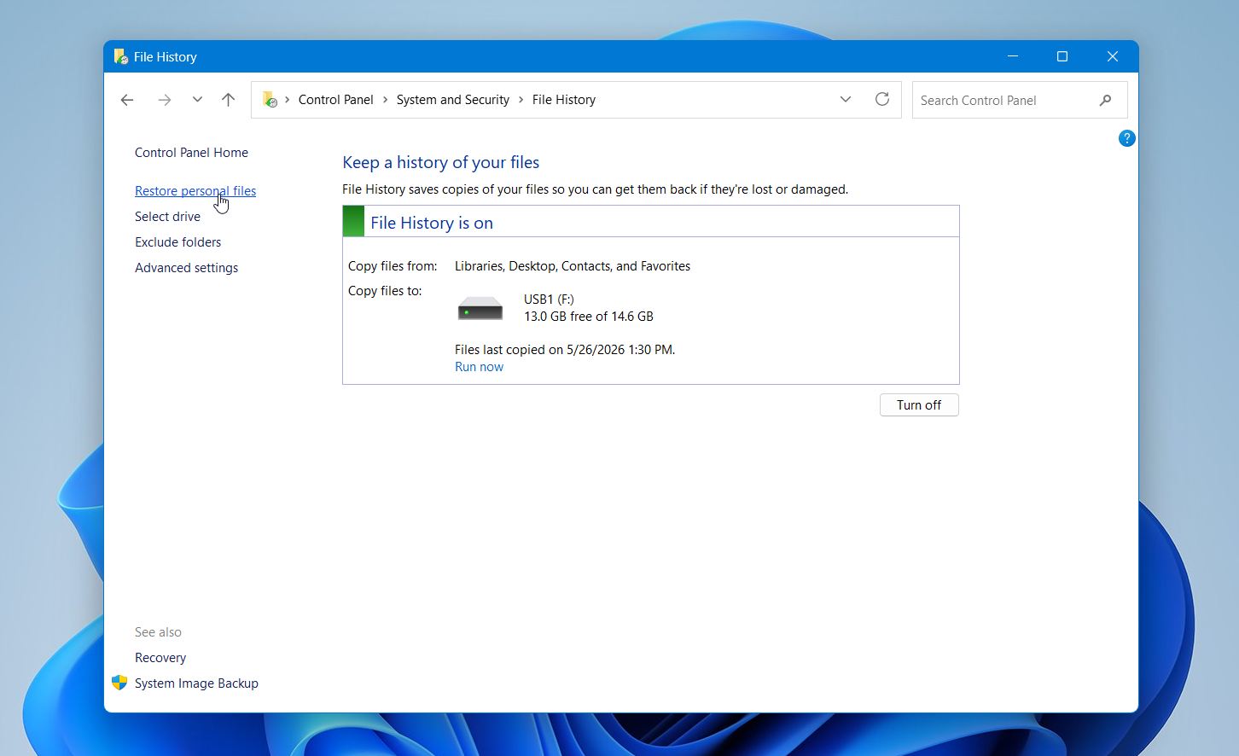
Task: Open help with the blue question icon
Action: [x=1126, y=138]
